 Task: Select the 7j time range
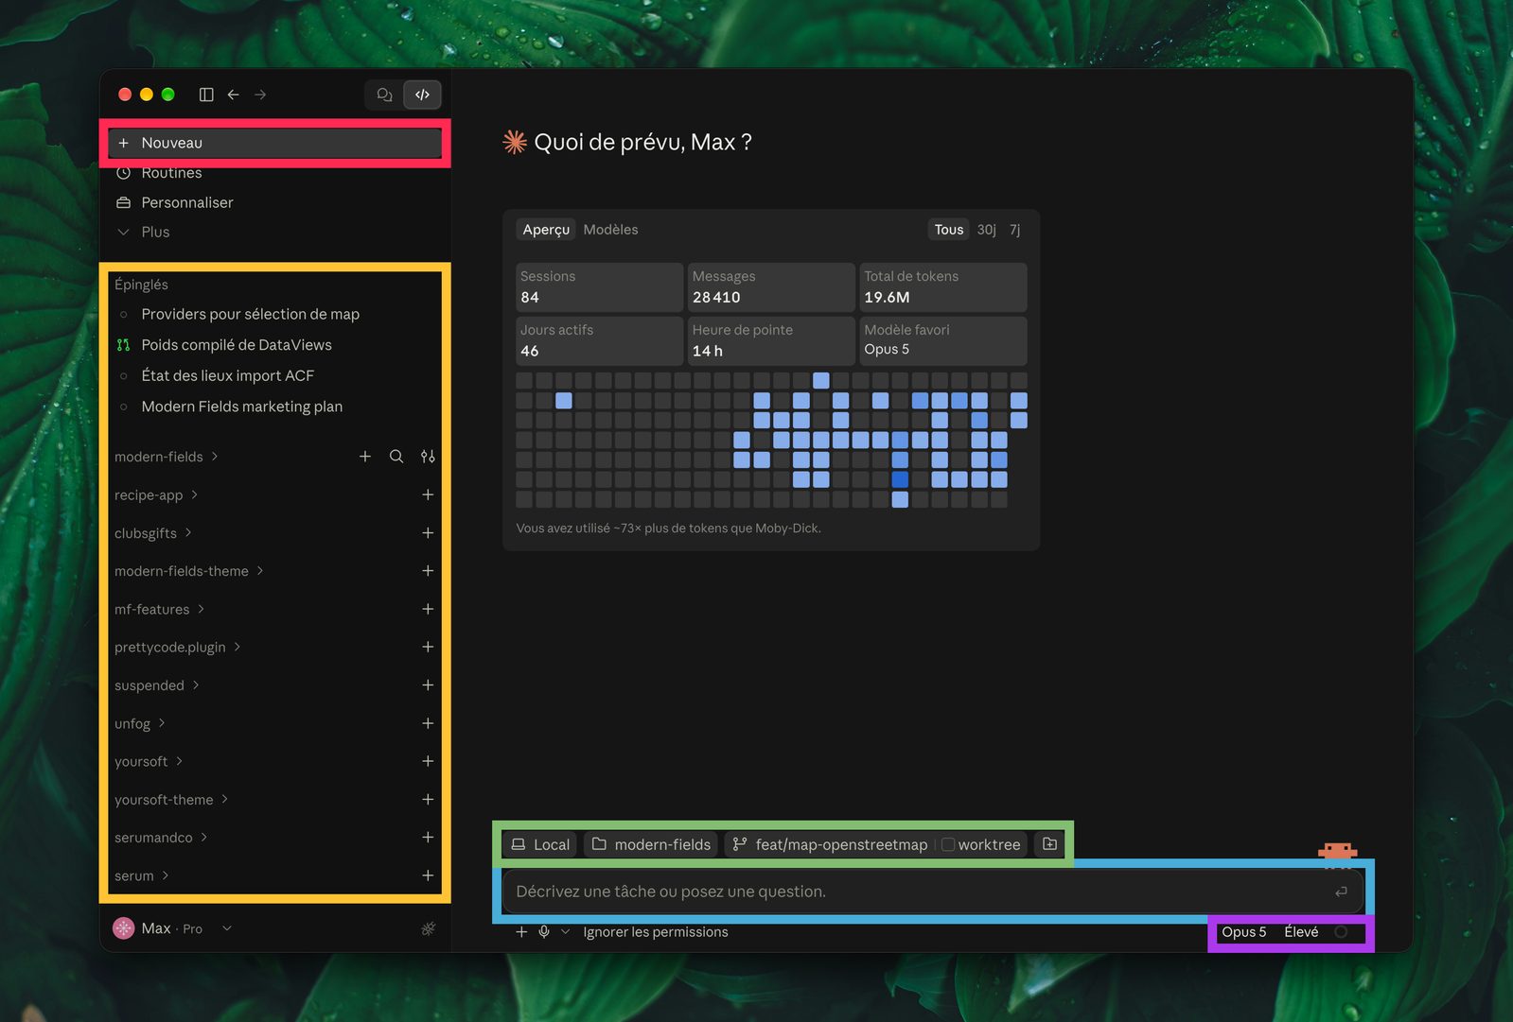pyautogui.click(x=1014, y=230)
